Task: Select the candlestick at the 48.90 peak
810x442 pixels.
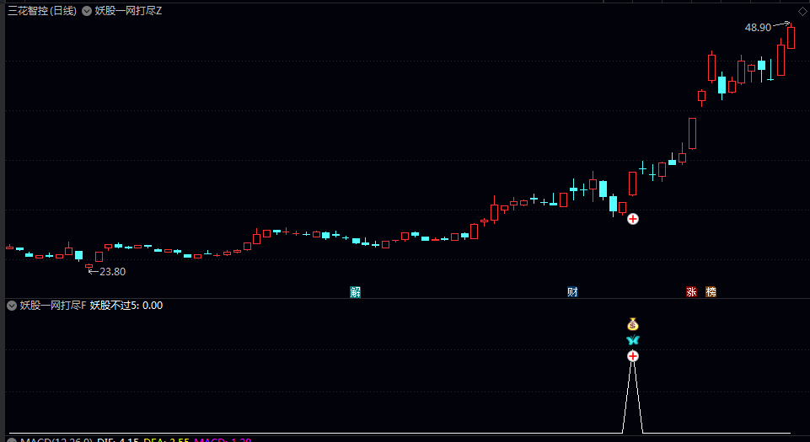Action: tap(791, 36)
